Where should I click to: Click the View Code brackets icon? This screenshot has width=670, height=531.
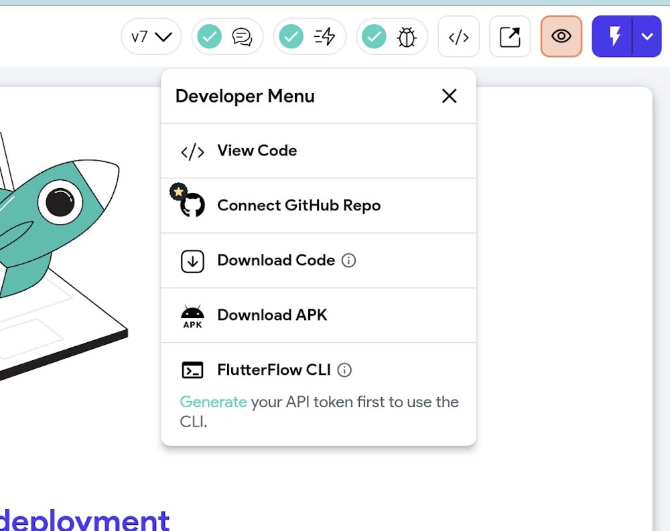(x=192, y=151)
